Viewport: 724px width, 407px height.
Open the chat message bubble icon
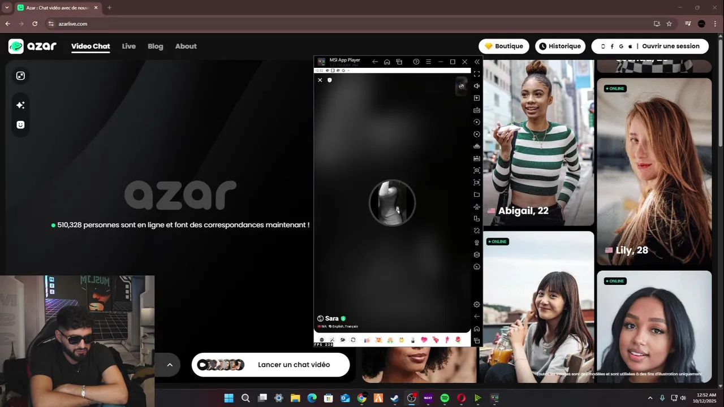[x=322, y=340]
